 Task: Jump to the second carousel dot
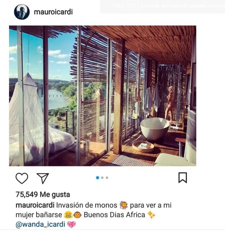[102, 178]
